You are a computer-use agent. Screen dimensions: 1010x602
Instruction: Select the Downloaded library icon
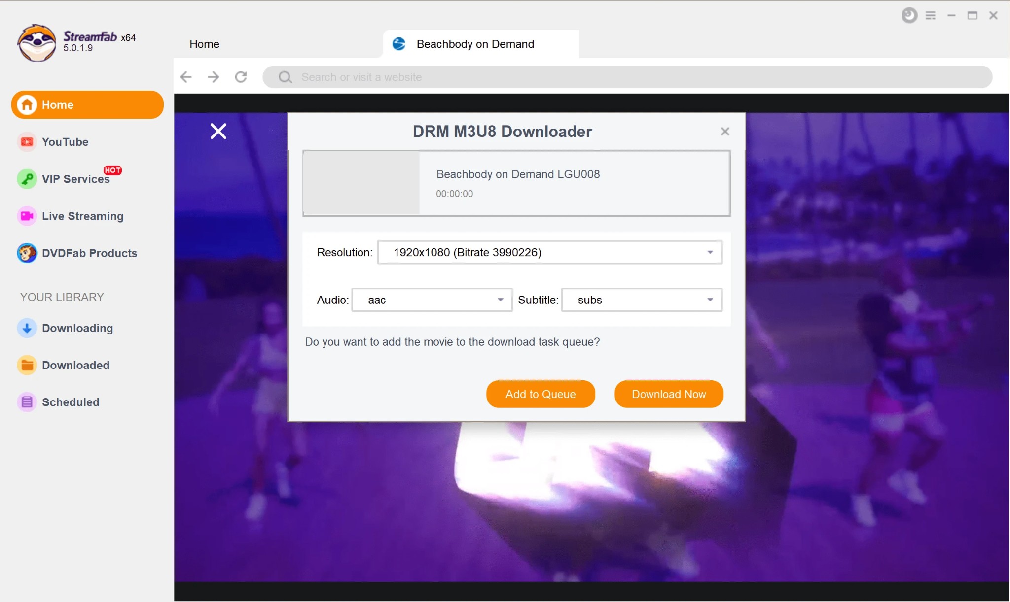(x=27, y=365)
